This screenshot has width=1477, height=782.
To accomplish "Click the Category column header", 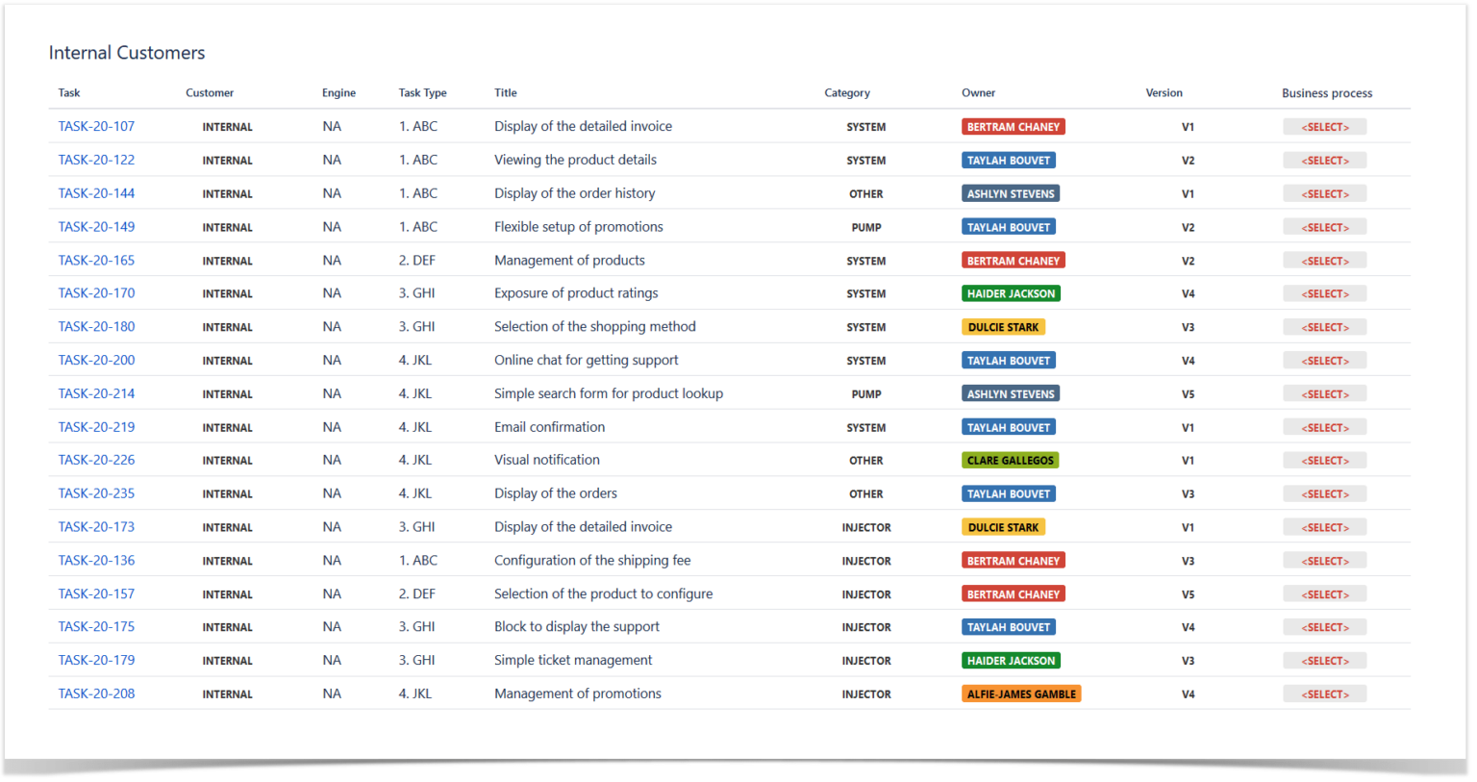I will pyautogui.click(x=847, y=92).
